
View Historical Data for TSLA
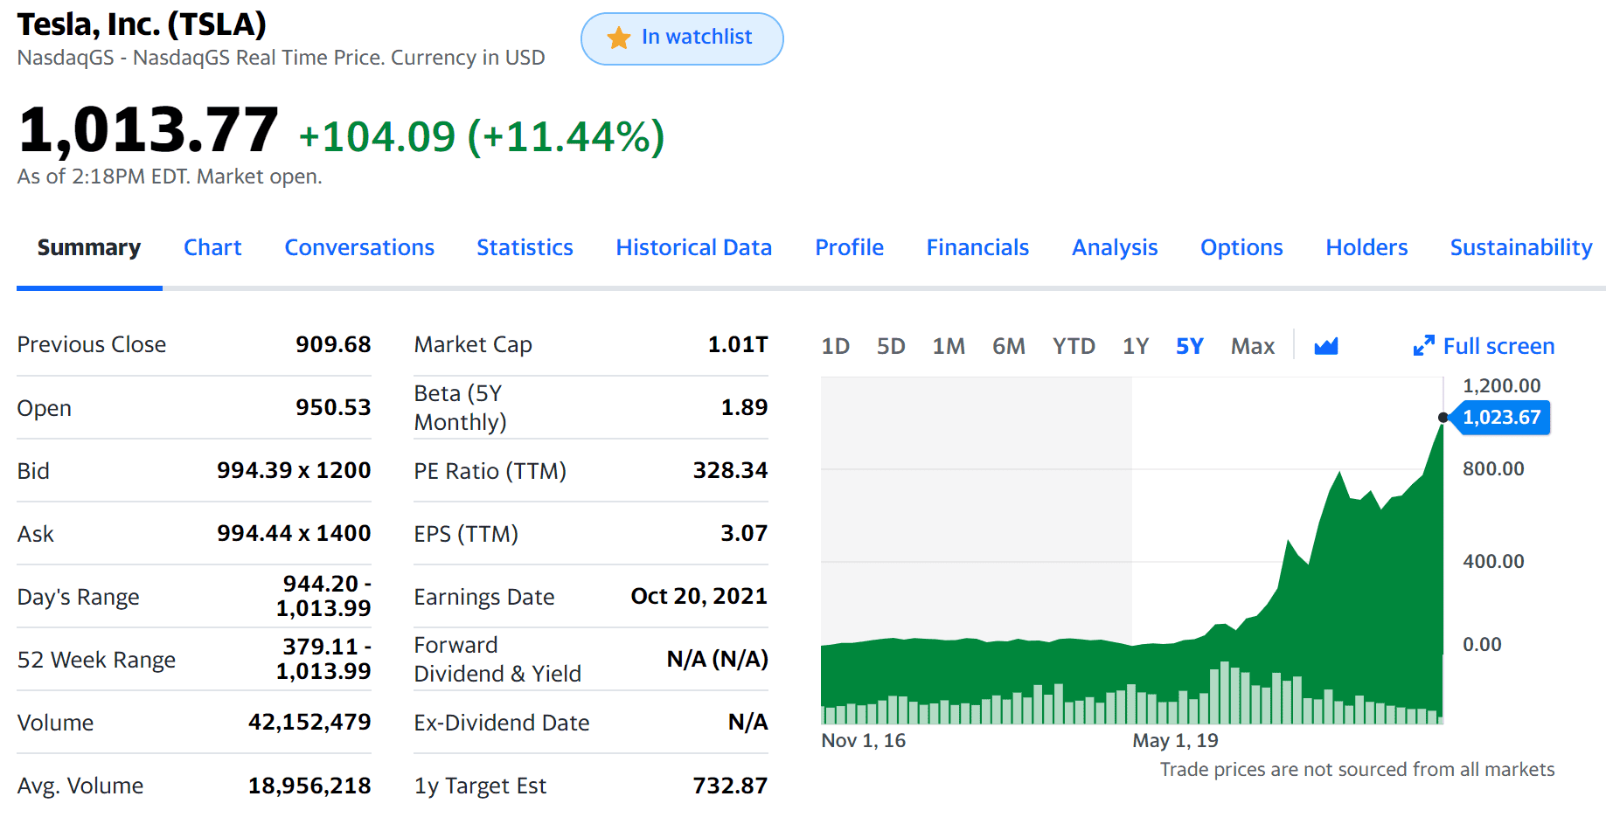point(693,247)
